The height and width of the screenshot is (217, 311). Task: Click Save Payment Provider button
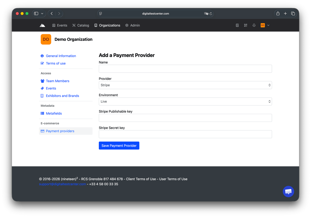pyautogui.click(x=119, y=145)
